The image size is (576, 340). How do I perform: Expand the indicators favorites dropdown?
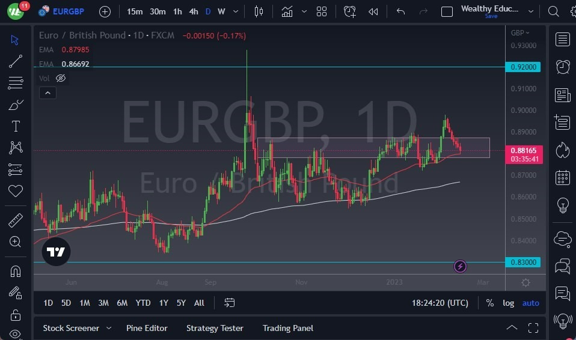coord(304,12)
